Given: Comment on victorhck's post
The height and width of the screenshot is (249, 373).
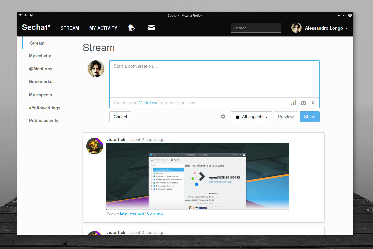Looking at the screenshot, I should point(155,213).
